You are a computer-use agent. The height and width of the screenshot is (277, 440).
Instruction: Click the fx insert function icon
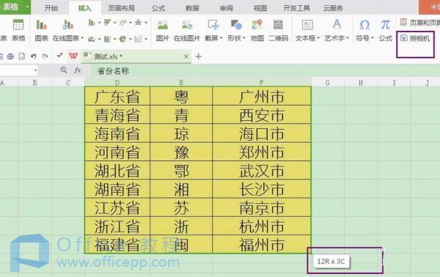[x=78, y=70]
